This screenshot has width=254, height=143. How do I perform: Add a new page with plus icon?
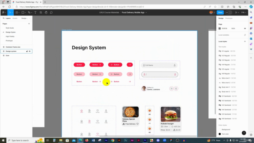[x=29, y=24]
